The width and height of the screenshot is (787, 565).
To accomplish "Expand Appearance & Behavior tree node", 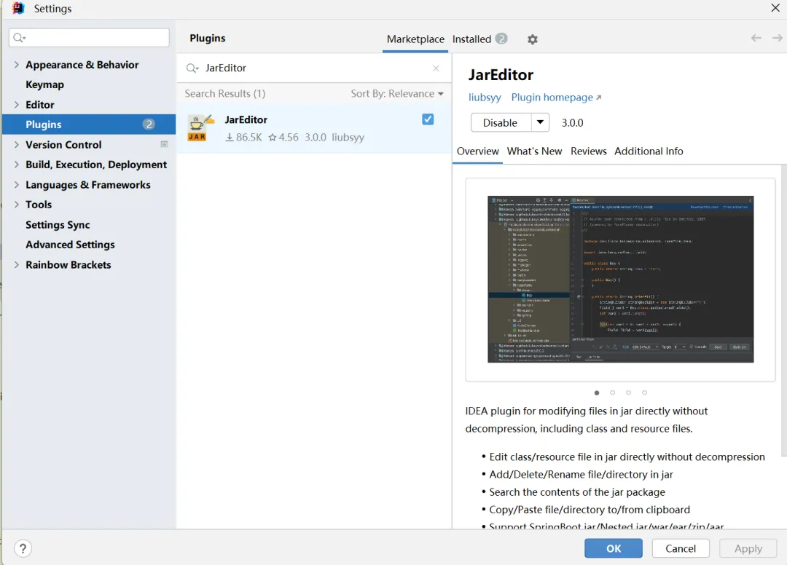I will pyautogui.click(x=17, y=65).
